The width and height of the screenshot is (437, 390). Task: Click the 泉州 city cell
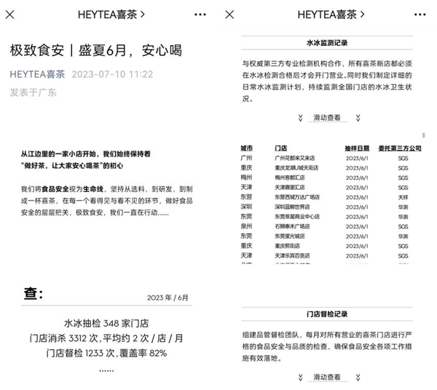tap(246, 226)
